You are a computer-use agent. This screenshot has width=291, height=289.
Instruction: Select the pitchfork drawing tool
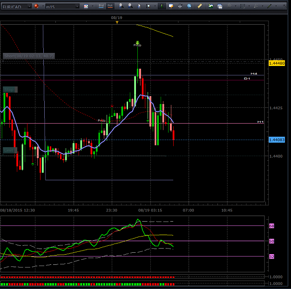click(230, 6)
